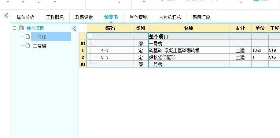280x138 pixels.
Task: Click the unit cell t in row 2
Action: point(260,57)
